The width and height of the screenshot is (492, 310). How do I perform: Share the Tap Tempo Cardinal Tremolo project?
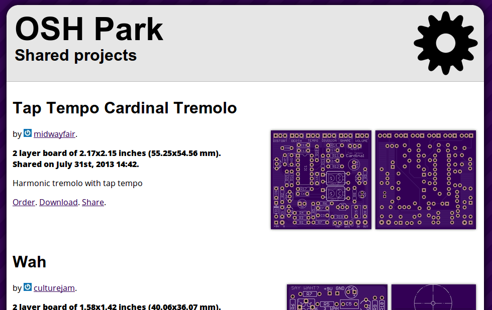tap(93, 202)
